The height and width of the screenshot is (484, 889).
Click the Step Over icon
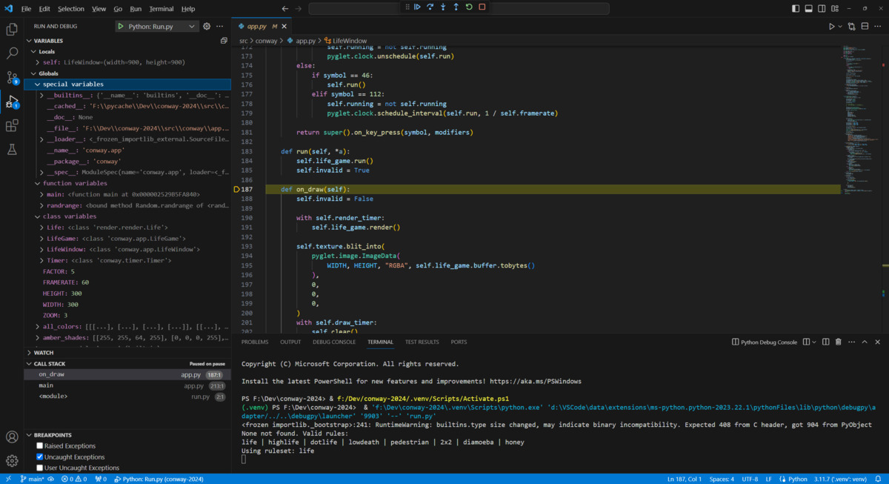pos(430,7)
